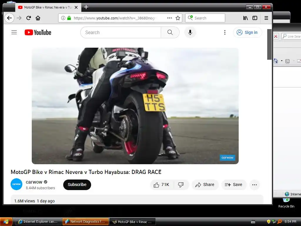Click the Save to playlist button
The height and width of the screenshot is (226, 301).
tap(234, 185)
